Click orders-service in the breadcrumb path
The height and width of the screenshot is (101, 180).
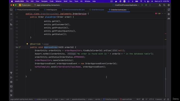coord(41,99)
